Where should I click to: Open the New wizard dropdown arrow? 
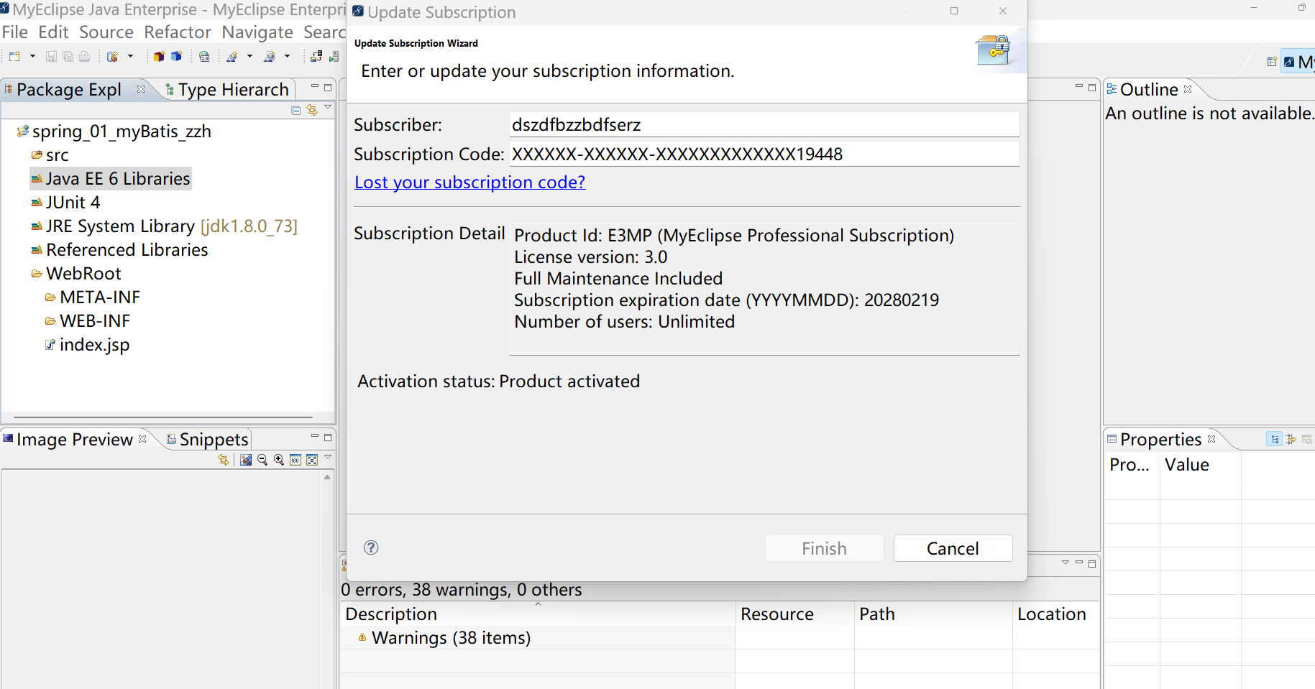tap(32, 56)
